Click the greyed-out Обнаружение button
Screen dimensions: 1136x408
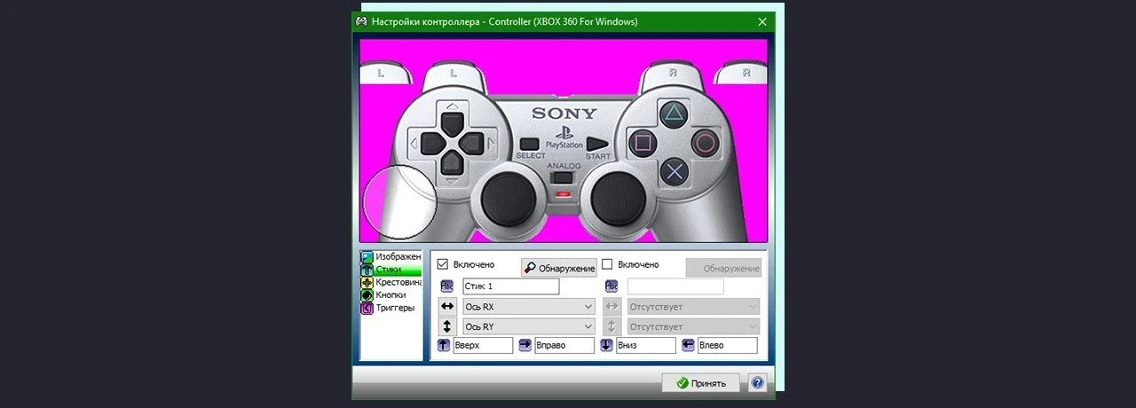pos(723,268)
